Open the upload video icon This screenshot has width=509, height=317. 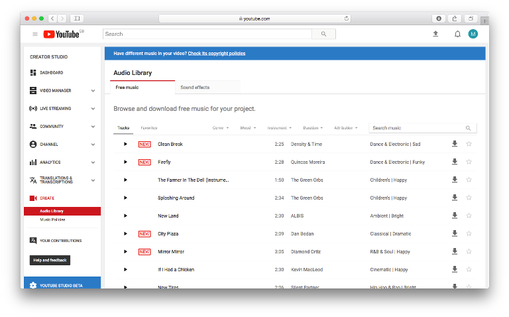(x=435, y=34)
